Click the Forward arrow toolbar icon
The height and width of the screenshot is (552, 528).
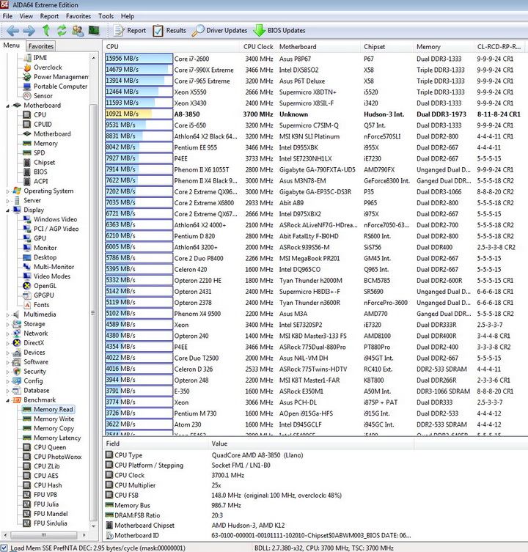pyautogui.click(x=29, y=31)
